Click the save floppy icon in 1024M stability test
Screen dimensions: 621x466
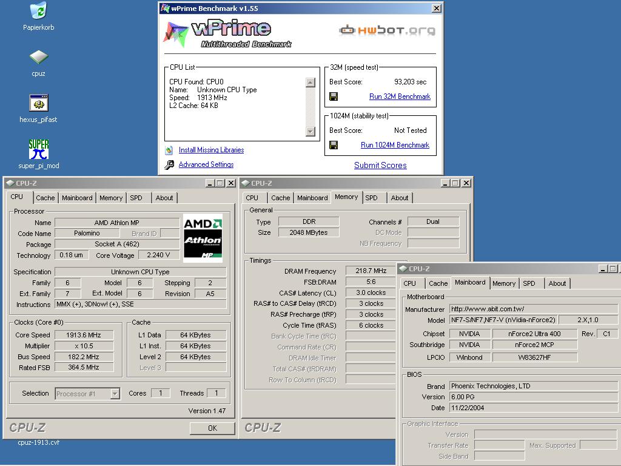(x=334, y=145)
